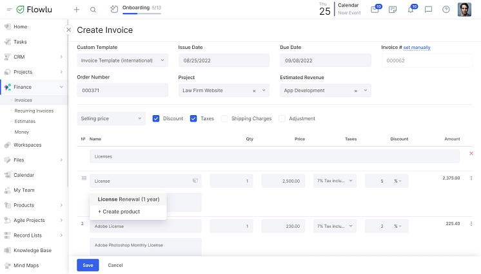The width and height of the screenshot is (481, 274).
Task: Click the Save button
Action: pos(88,265)
